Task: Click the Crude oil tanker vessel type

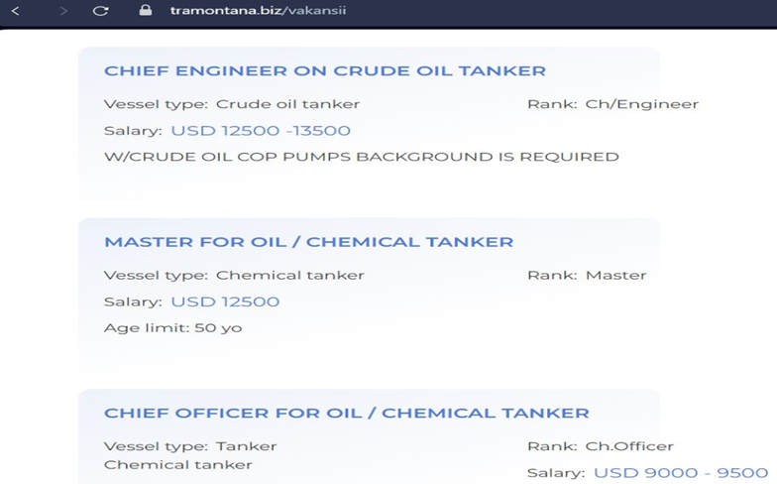Action: 287,104
